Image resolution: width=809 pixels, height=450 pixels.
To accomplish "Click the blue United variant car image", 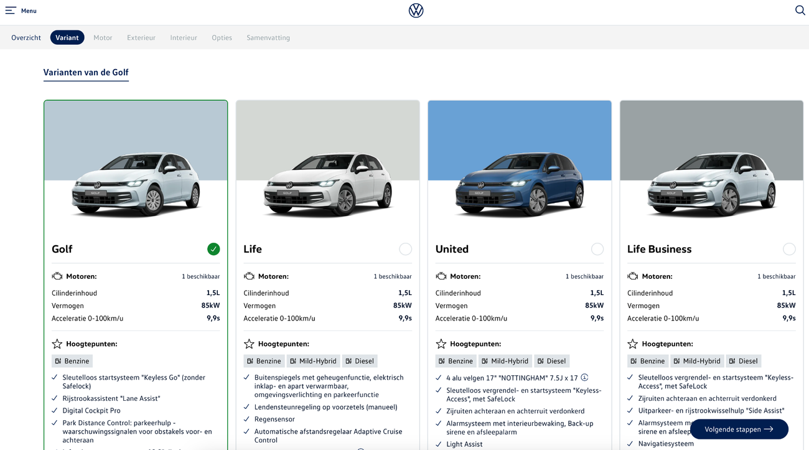I will click(520, 184).
